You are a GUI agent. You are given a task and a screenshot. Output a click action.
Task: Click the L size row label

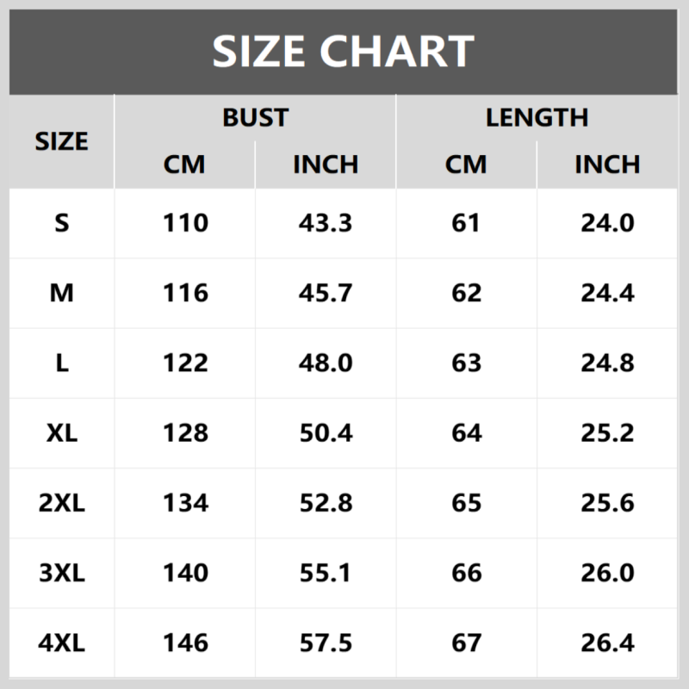click(x=62, y=363)
